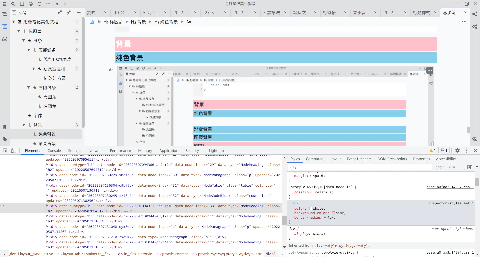Switch to the Console tab

54,151
